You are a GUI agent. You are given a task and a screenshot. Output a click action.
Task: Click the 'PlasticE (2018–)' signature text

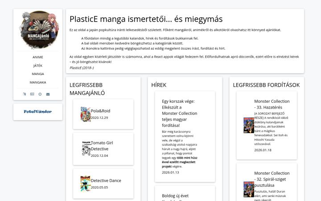(82, 68)
